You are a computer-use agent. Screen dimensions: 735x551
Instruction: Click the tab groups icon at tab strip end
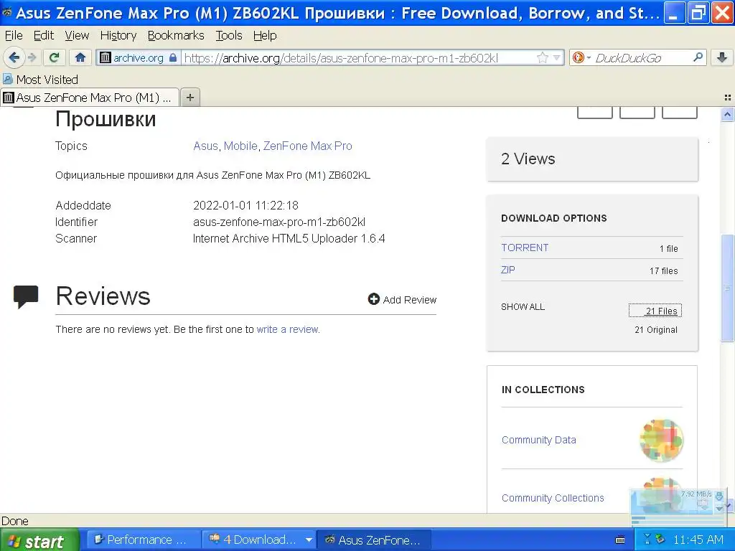[x=728, y=98]
